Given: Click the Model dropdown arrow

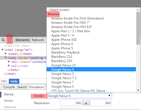Looking at the screenshot, I should (x=109, y=96).
